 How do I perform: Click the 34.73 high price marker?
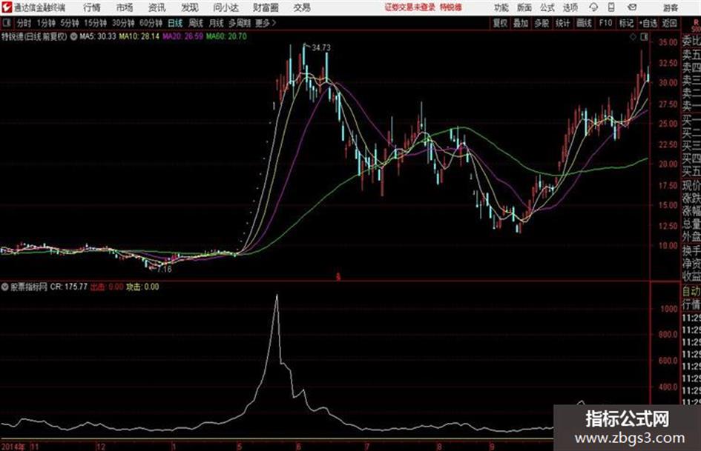click(x=321, y=48)
